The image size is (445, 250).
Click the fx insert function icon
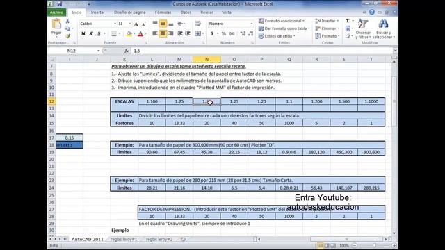[127, 51]
